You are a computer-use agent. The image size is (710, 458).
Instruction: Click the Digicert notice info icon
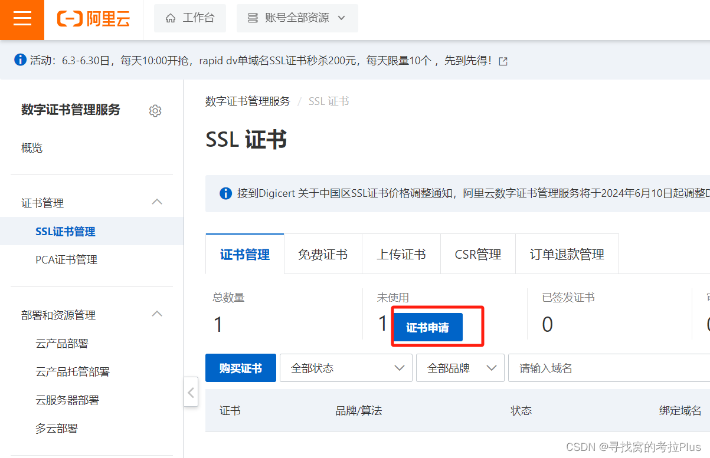225,193
